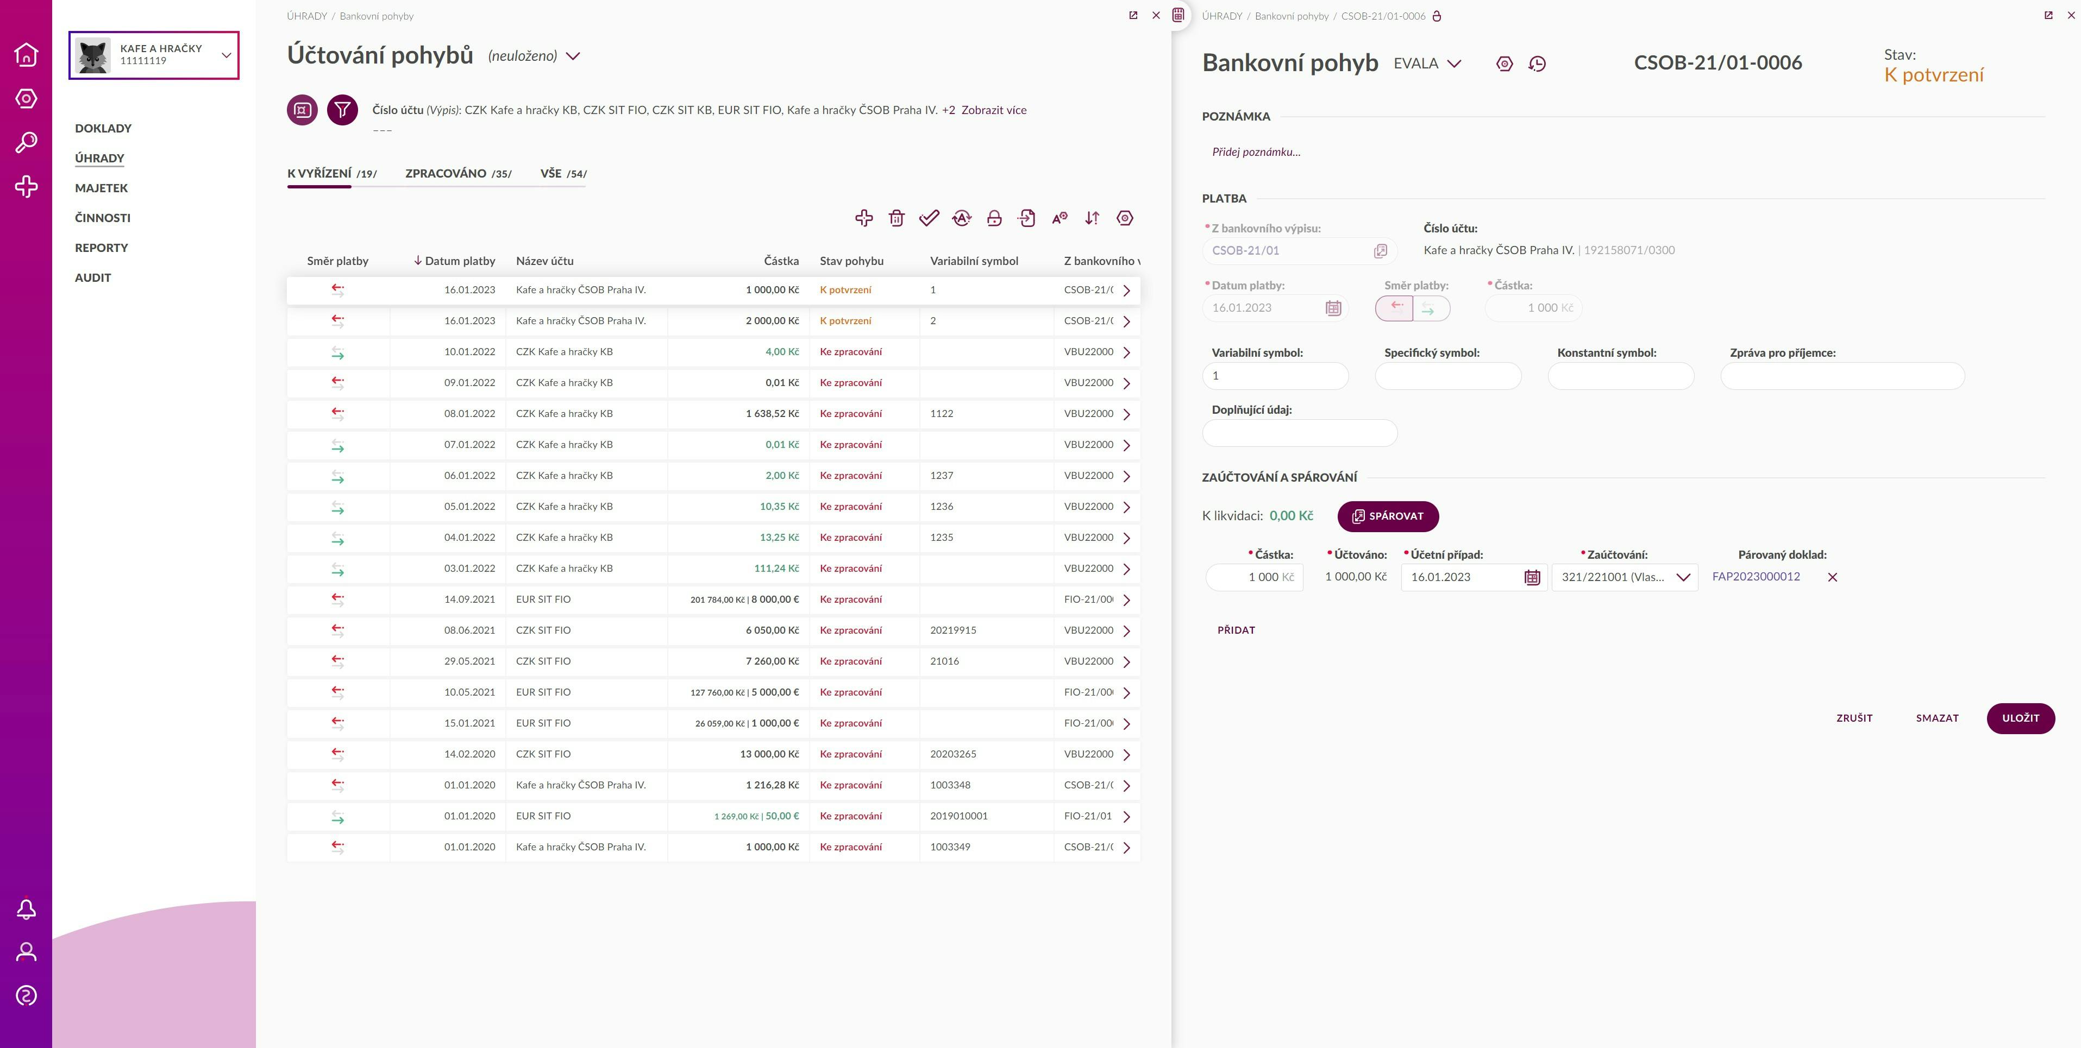Click the Doplňující údaj input field

tap(1300, 433)
